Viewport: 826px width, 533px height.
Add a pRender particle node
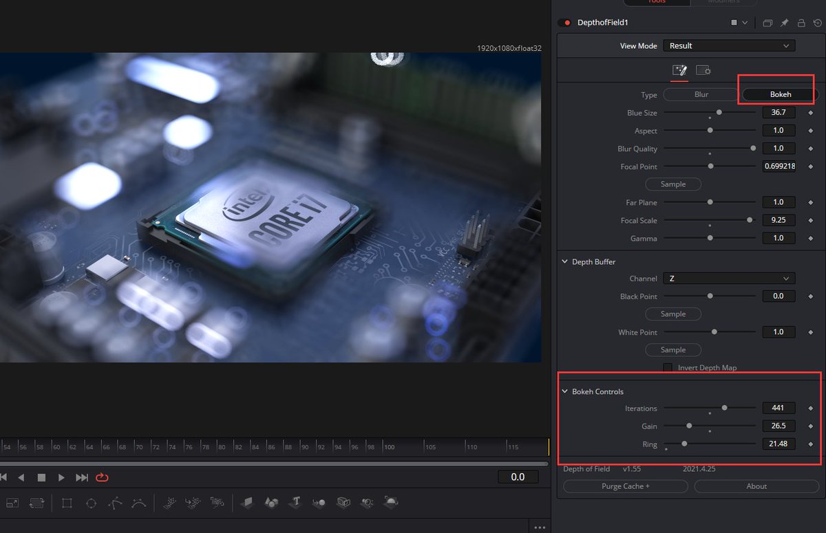pyautogui.click(x=217, y=503)
